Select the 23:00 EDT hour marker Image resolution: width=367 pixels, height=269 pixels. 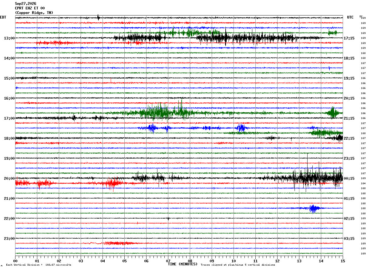[x=9, y=239]
